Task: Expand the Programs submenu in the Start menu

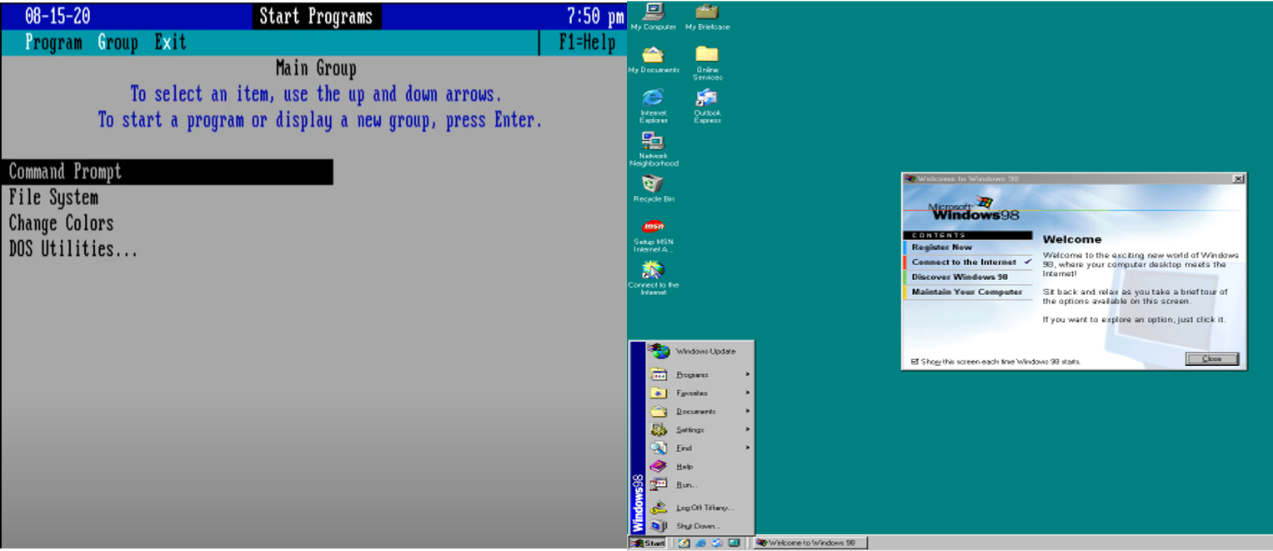Action: (699, 374)
